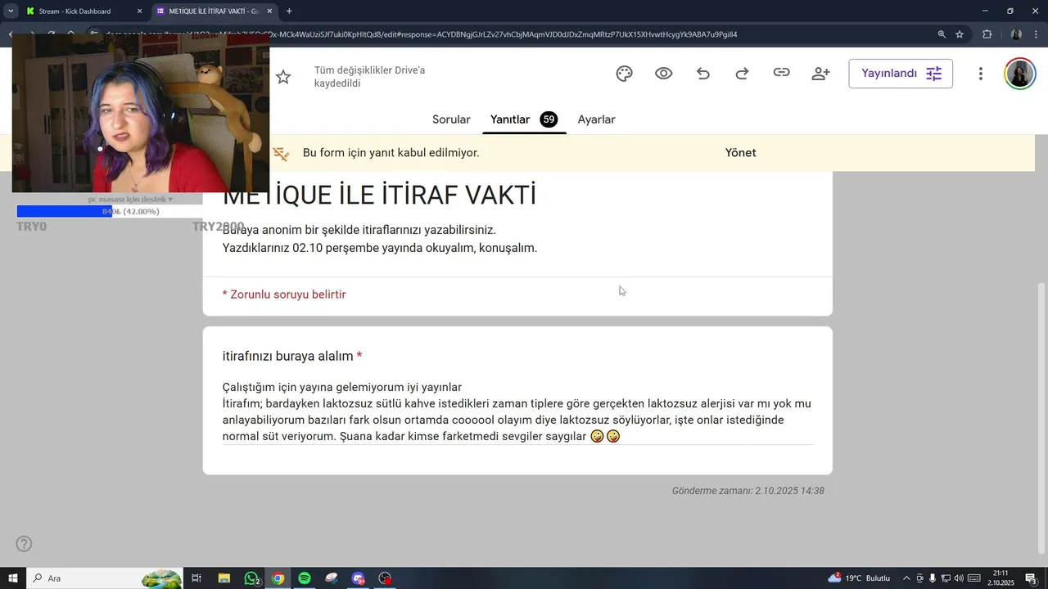Screen dimensions: 1048x589
Task: Expand the tab search dropdown
Action: [11, 11]
